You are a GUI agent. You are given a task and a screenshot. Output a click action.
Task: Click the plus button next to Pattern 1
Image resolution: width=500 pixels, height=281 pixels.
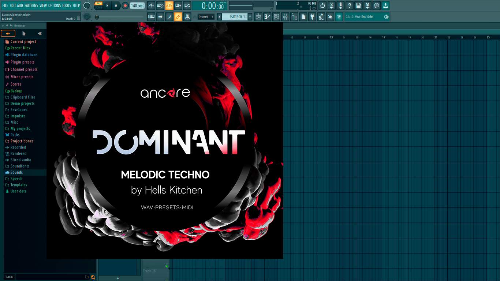pos(250,16)
